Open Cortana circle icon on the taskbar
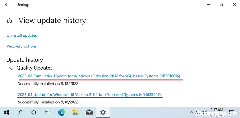 tap(34, 113)
